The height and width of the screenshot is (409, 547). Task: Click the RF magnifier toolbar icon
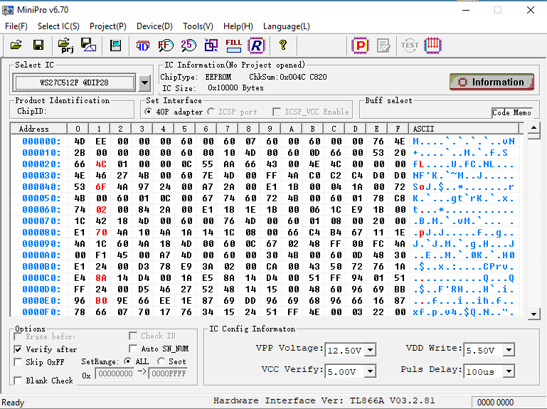click(166, 46)
